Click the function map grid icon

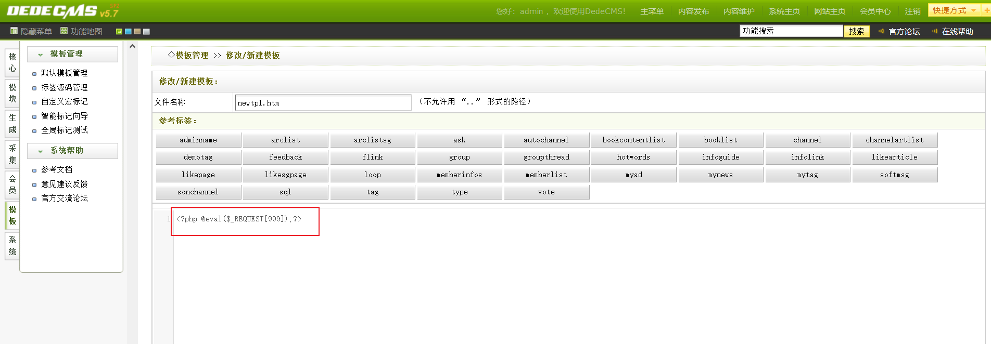pyautogui.click(x=64, y=31)
